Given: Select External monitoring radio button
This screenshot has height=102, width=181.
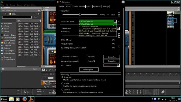Looking at the screenshot, I should click(62, 90).
